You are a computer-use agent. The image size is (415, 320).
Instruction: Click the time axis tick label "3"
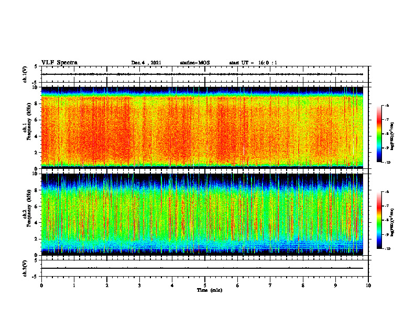[139, 285]
